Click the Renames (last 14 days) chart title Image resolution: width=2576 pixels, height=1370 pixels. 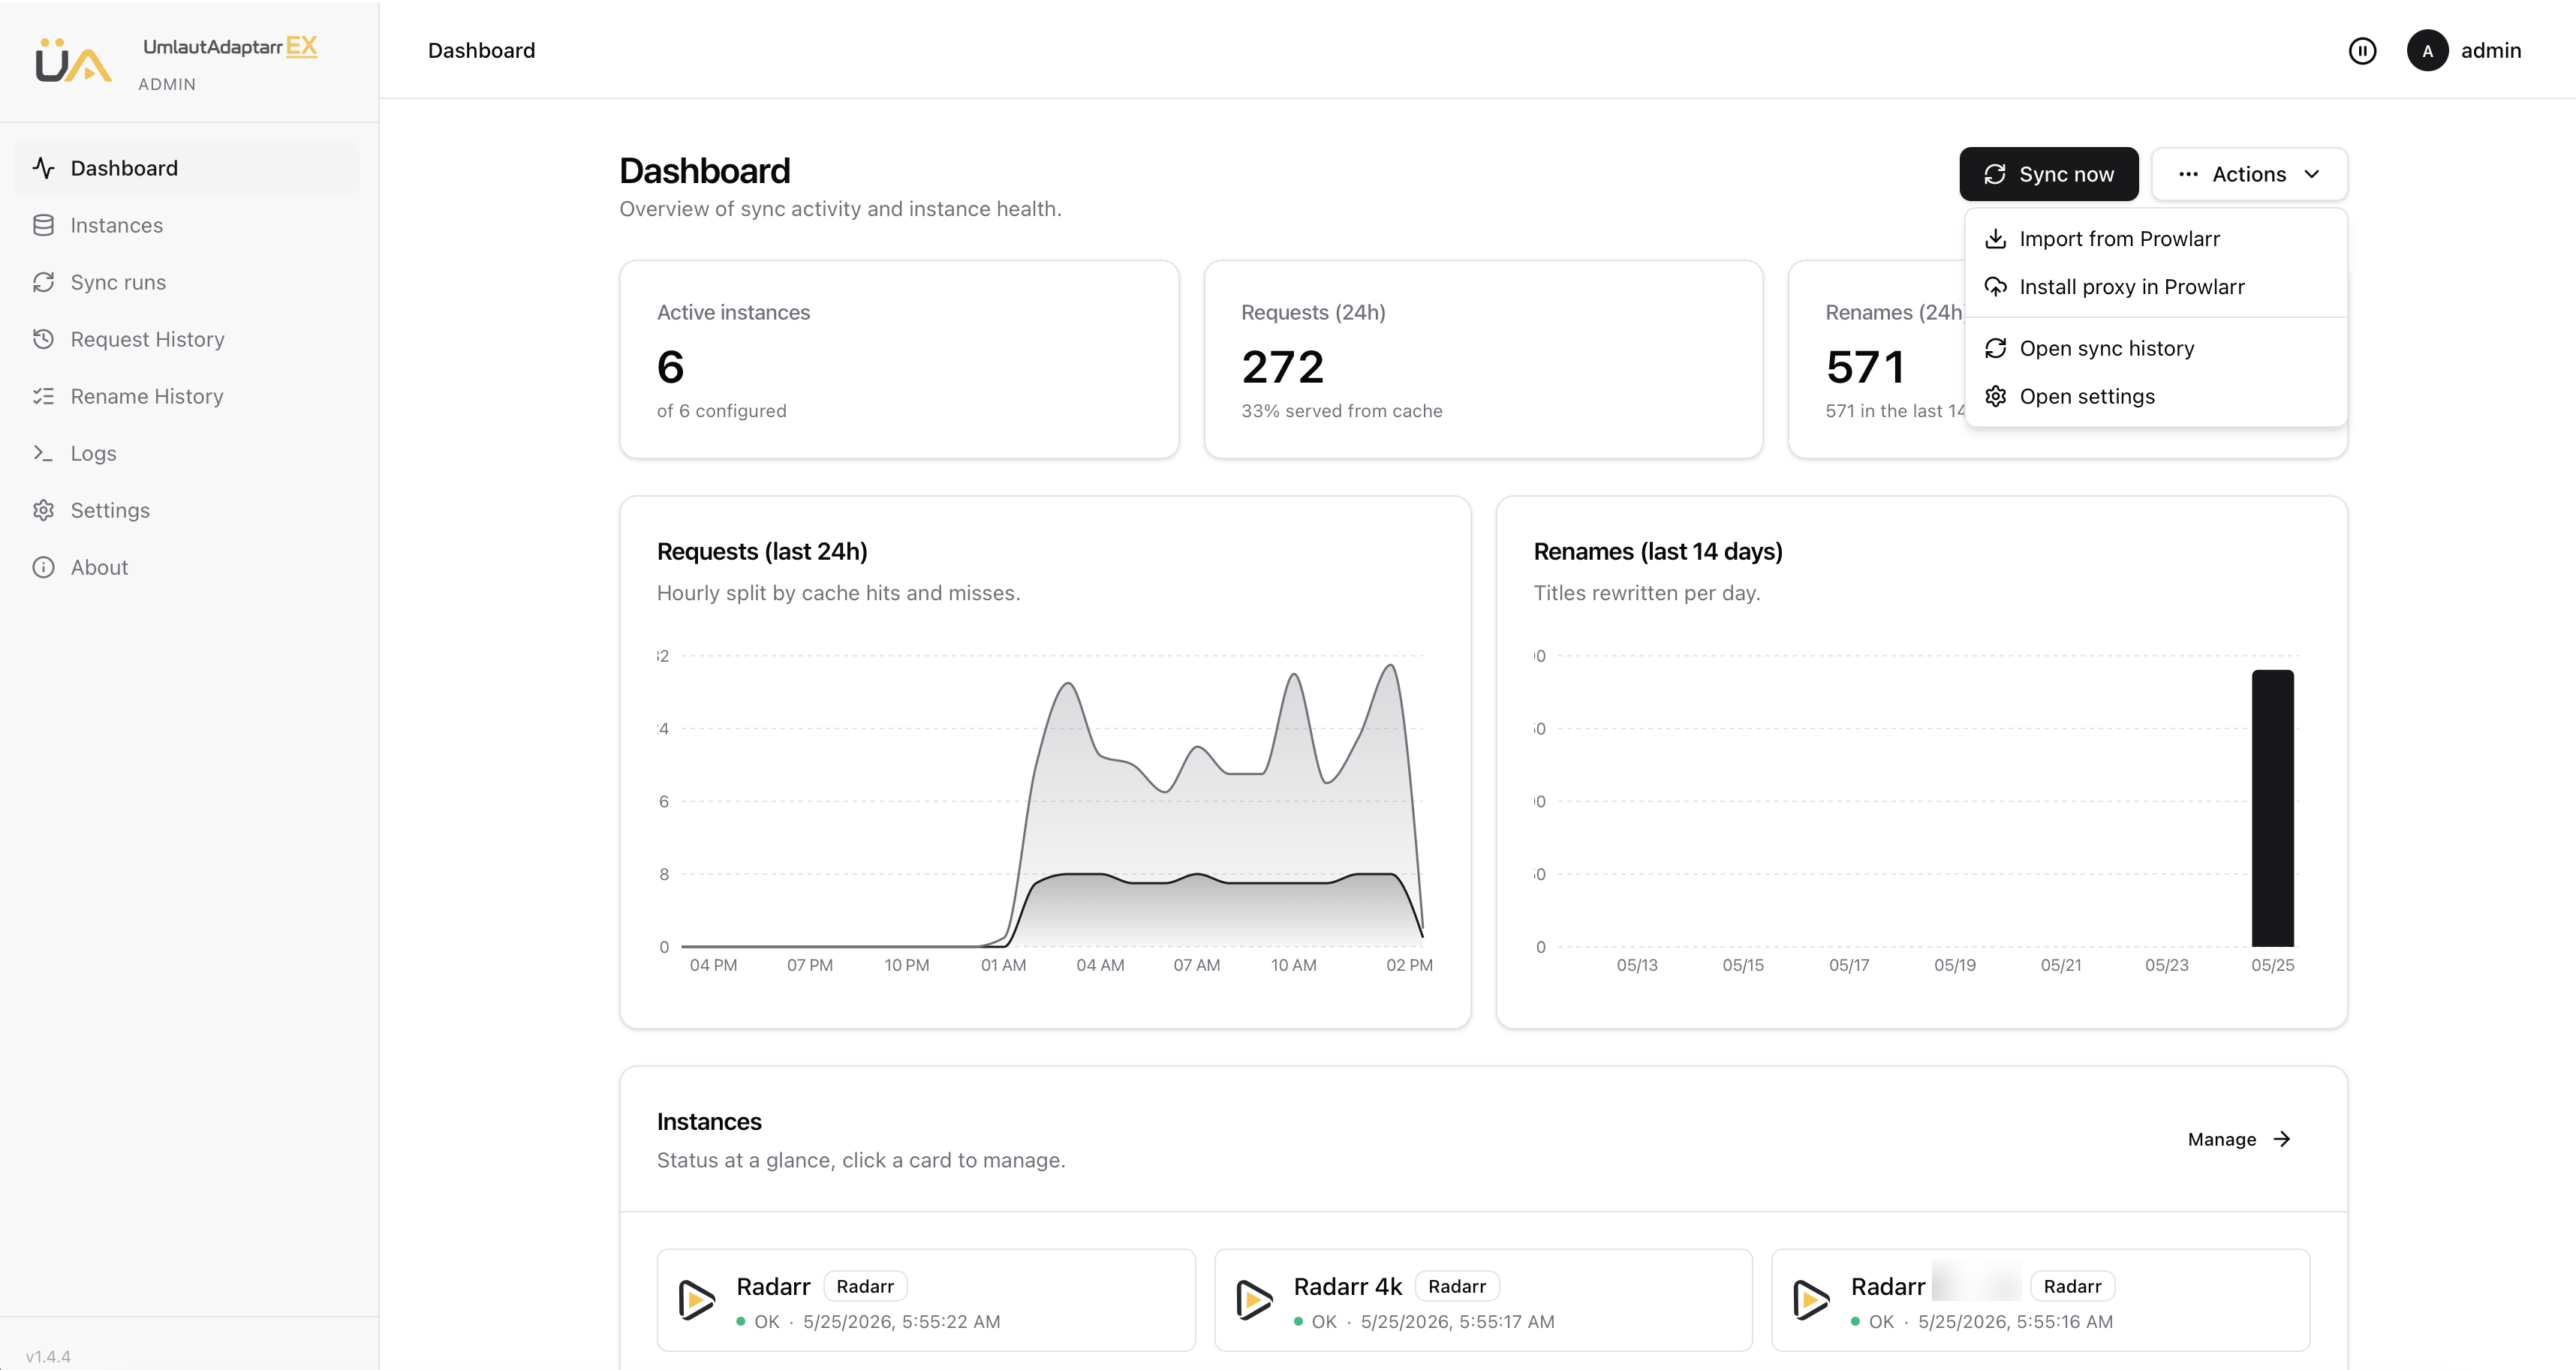tap(1658, 551)
